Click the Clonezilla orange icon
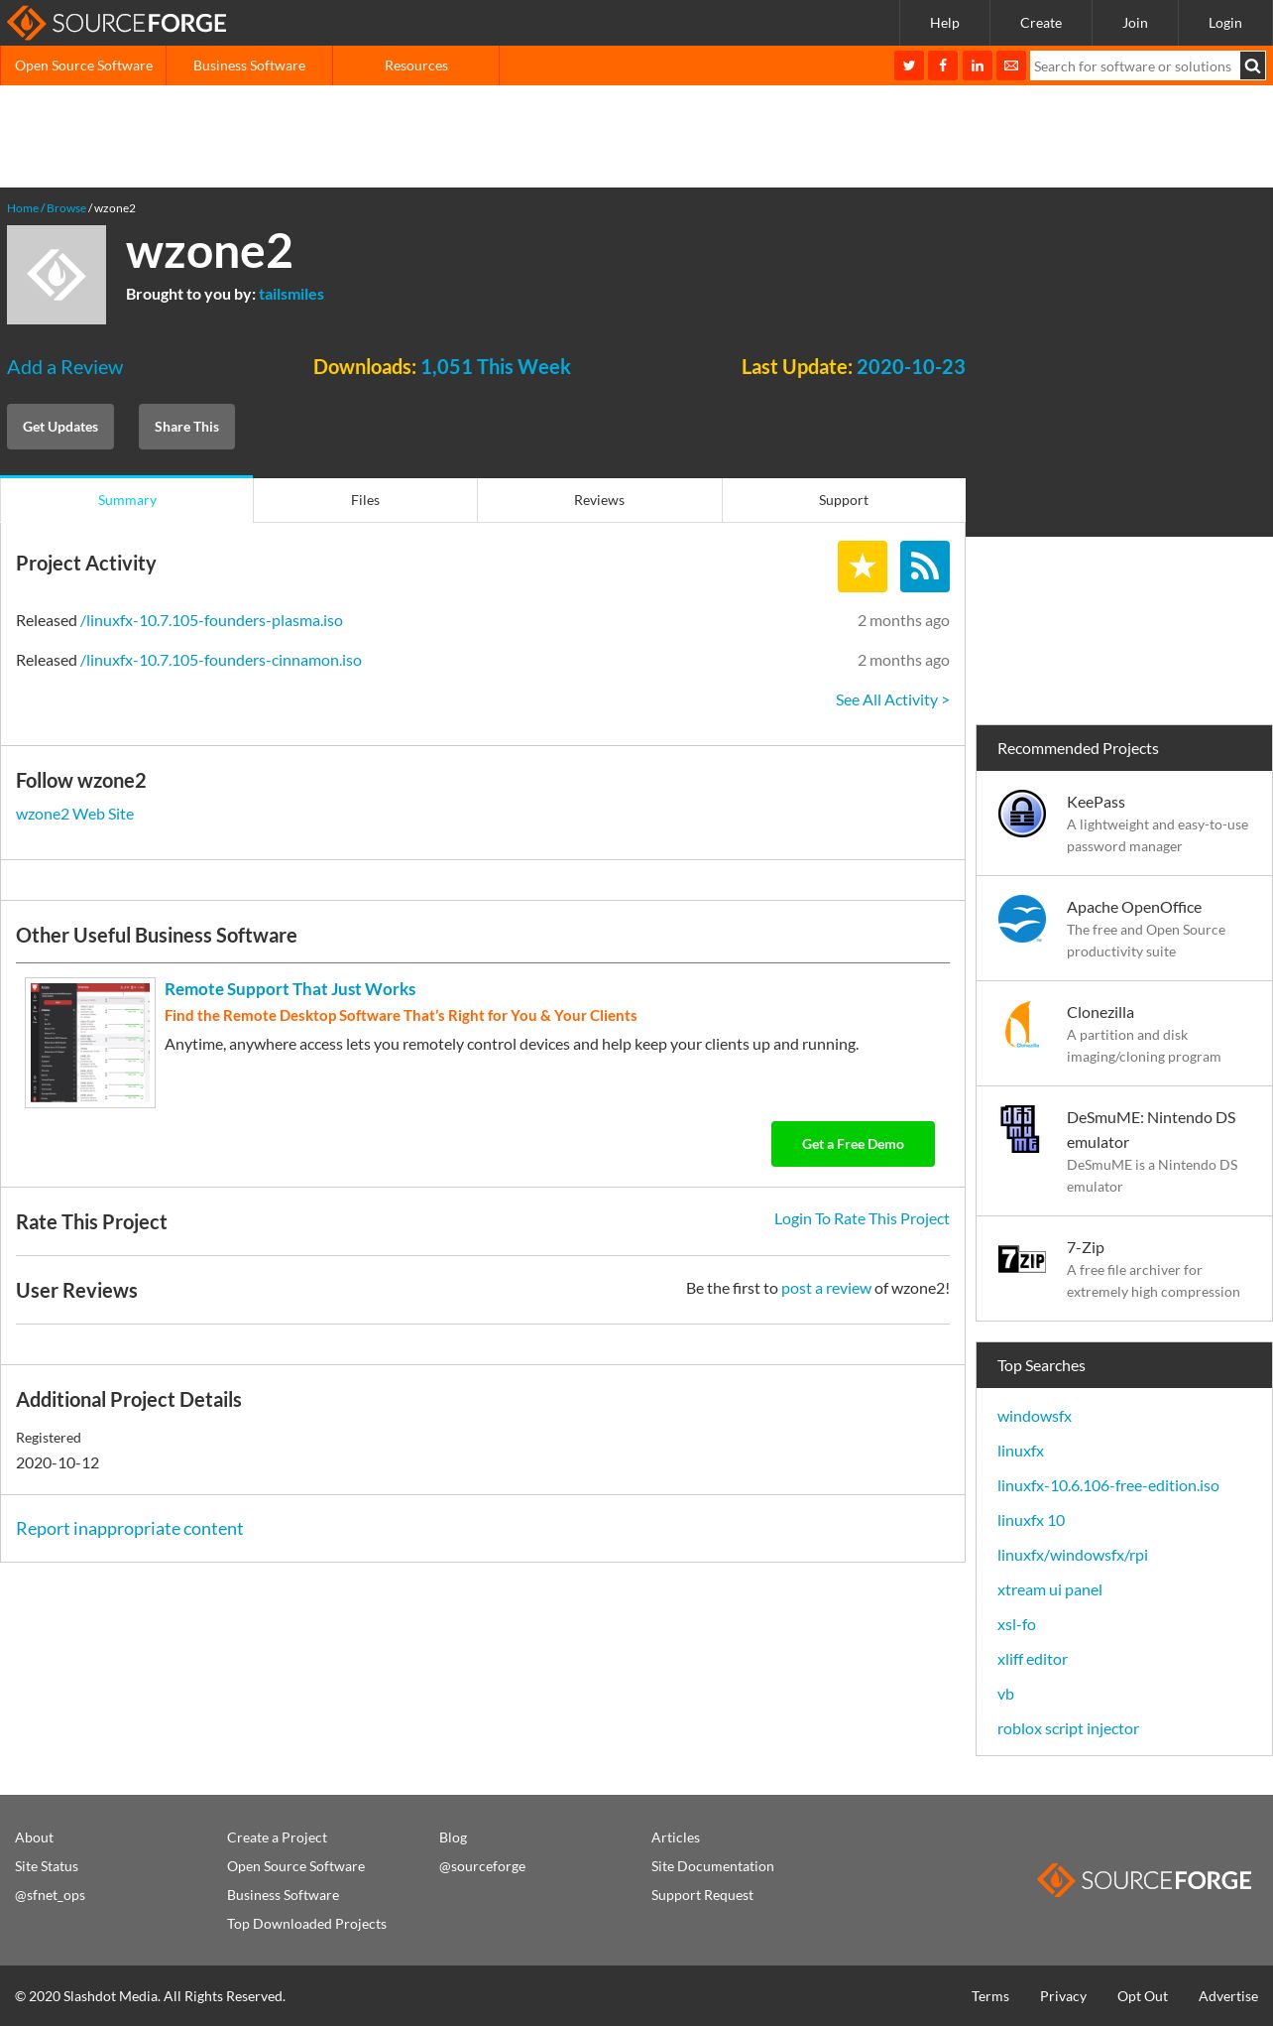 [1022, 1024]
